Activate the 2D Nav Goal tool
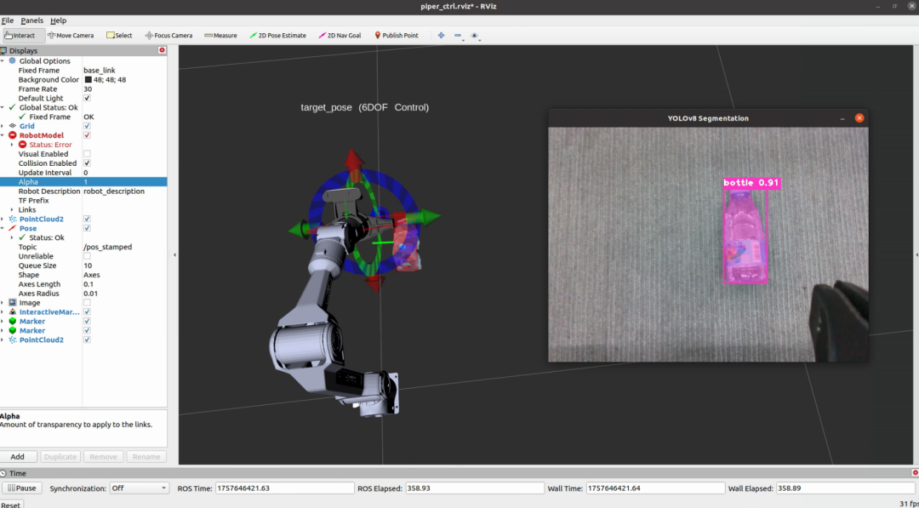919x508 pixels. tap(340, 35)
